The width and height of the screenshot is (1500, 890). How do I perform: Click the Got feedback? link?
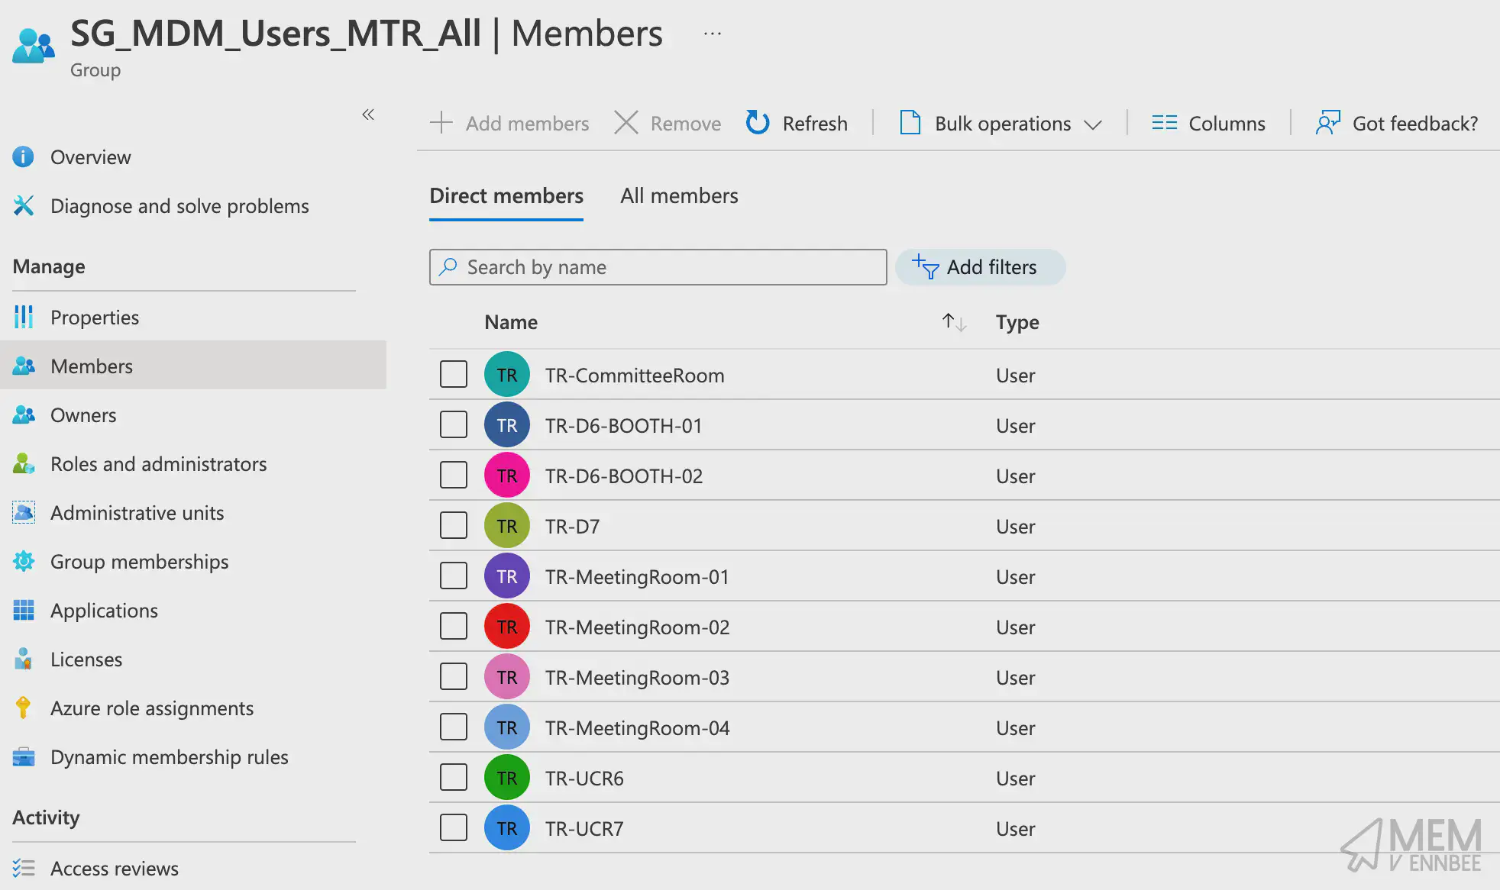pos(1415,124)
